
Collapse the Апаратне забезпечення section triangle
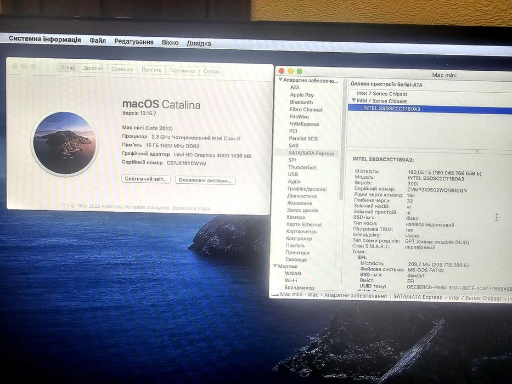(x=280, y=80)
